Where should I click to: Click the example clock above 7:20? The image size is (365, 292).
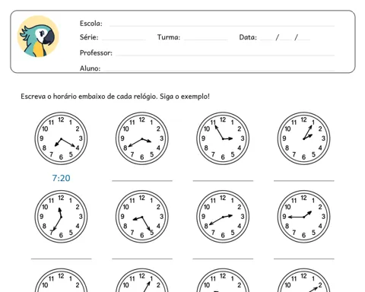61,138
